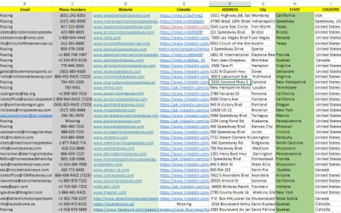The height and width of the screenshot is (213, 341).
Task: Select the '2790 County Route 16' address cell
Action: coord(230,192)
